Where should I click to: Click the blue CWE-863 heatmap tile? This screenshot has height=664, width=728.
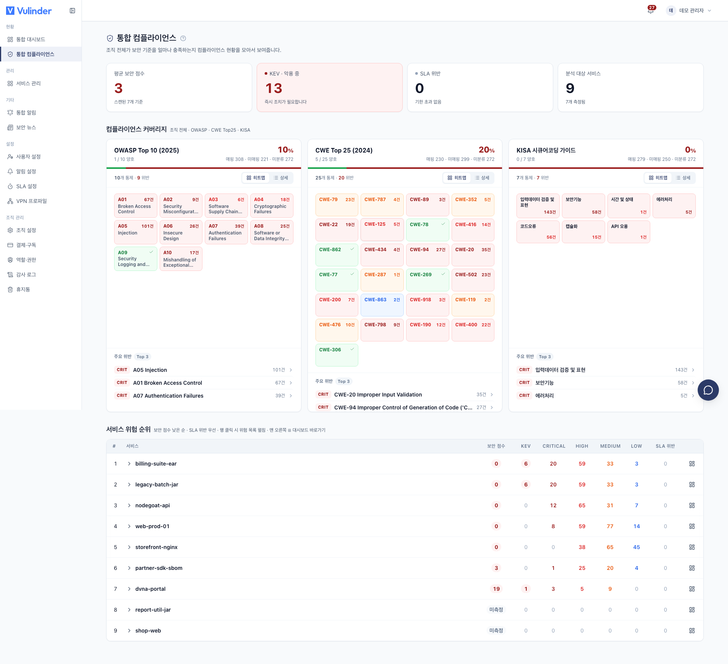[x=382, y=305]
